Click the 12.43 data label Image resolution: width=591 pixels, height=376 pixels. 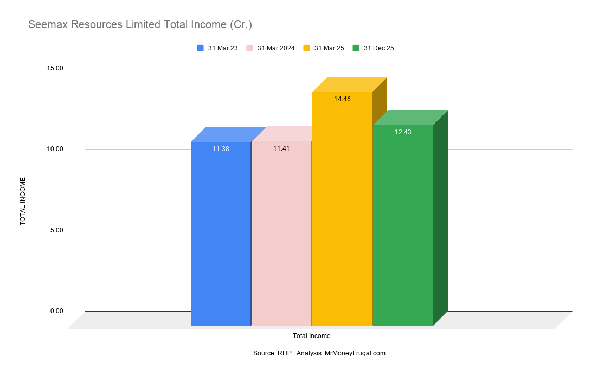(x=403, y=132)
